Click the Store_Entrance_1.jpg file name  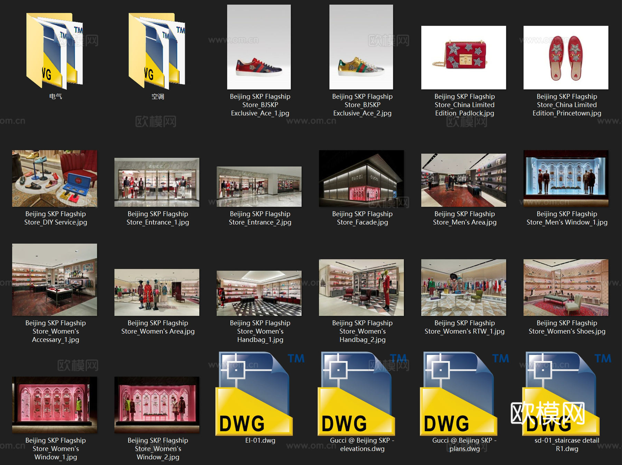tap(158, 218)
